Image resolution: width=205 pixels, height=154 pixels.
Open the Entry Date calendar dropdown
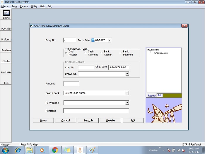(x=110, y=40)
